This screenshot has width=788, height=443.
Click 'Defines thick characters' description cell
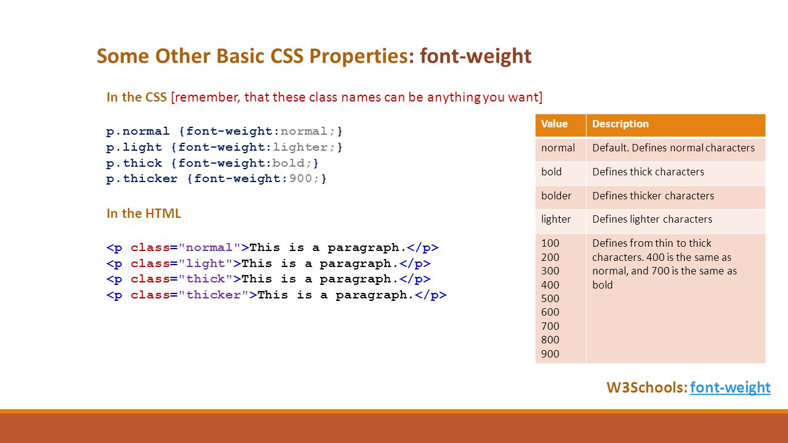click(x=676, y=173)
